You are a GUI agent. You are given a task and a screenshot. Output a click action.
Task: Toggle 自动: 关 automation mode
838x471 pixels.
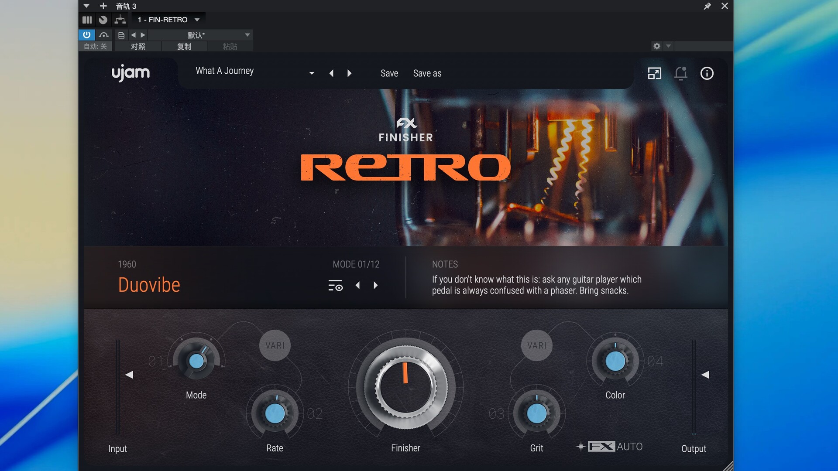click(95, 46)
